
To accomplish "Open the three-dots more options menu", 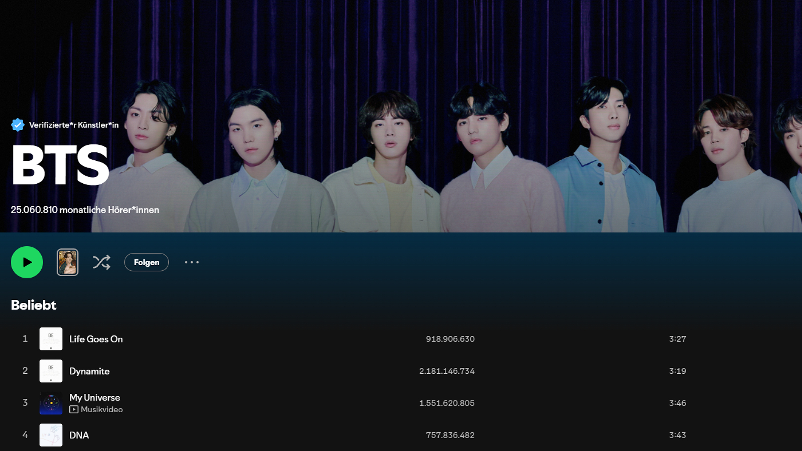I will tap(192, 262).
